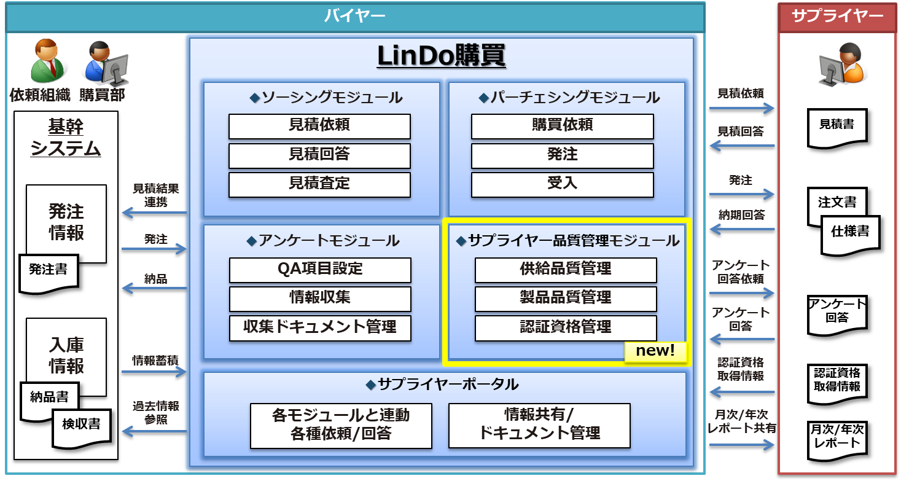Click the アンケート回答 document icon

837,315
